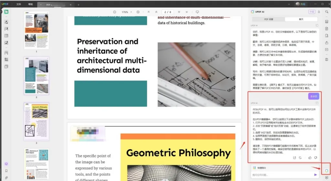Like the AI answer with thumbs up
The image size is (331, 181).
pos(310,158)
